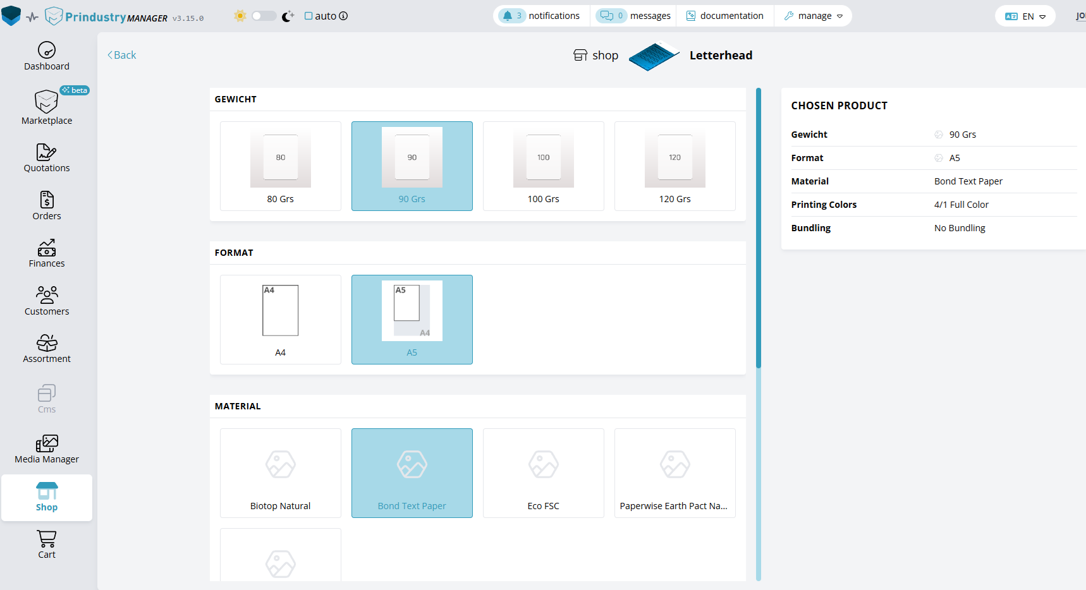Select the 120 Grs weight option
The width and height of the screenshot is (1086, 590).
tap(674, 166)
